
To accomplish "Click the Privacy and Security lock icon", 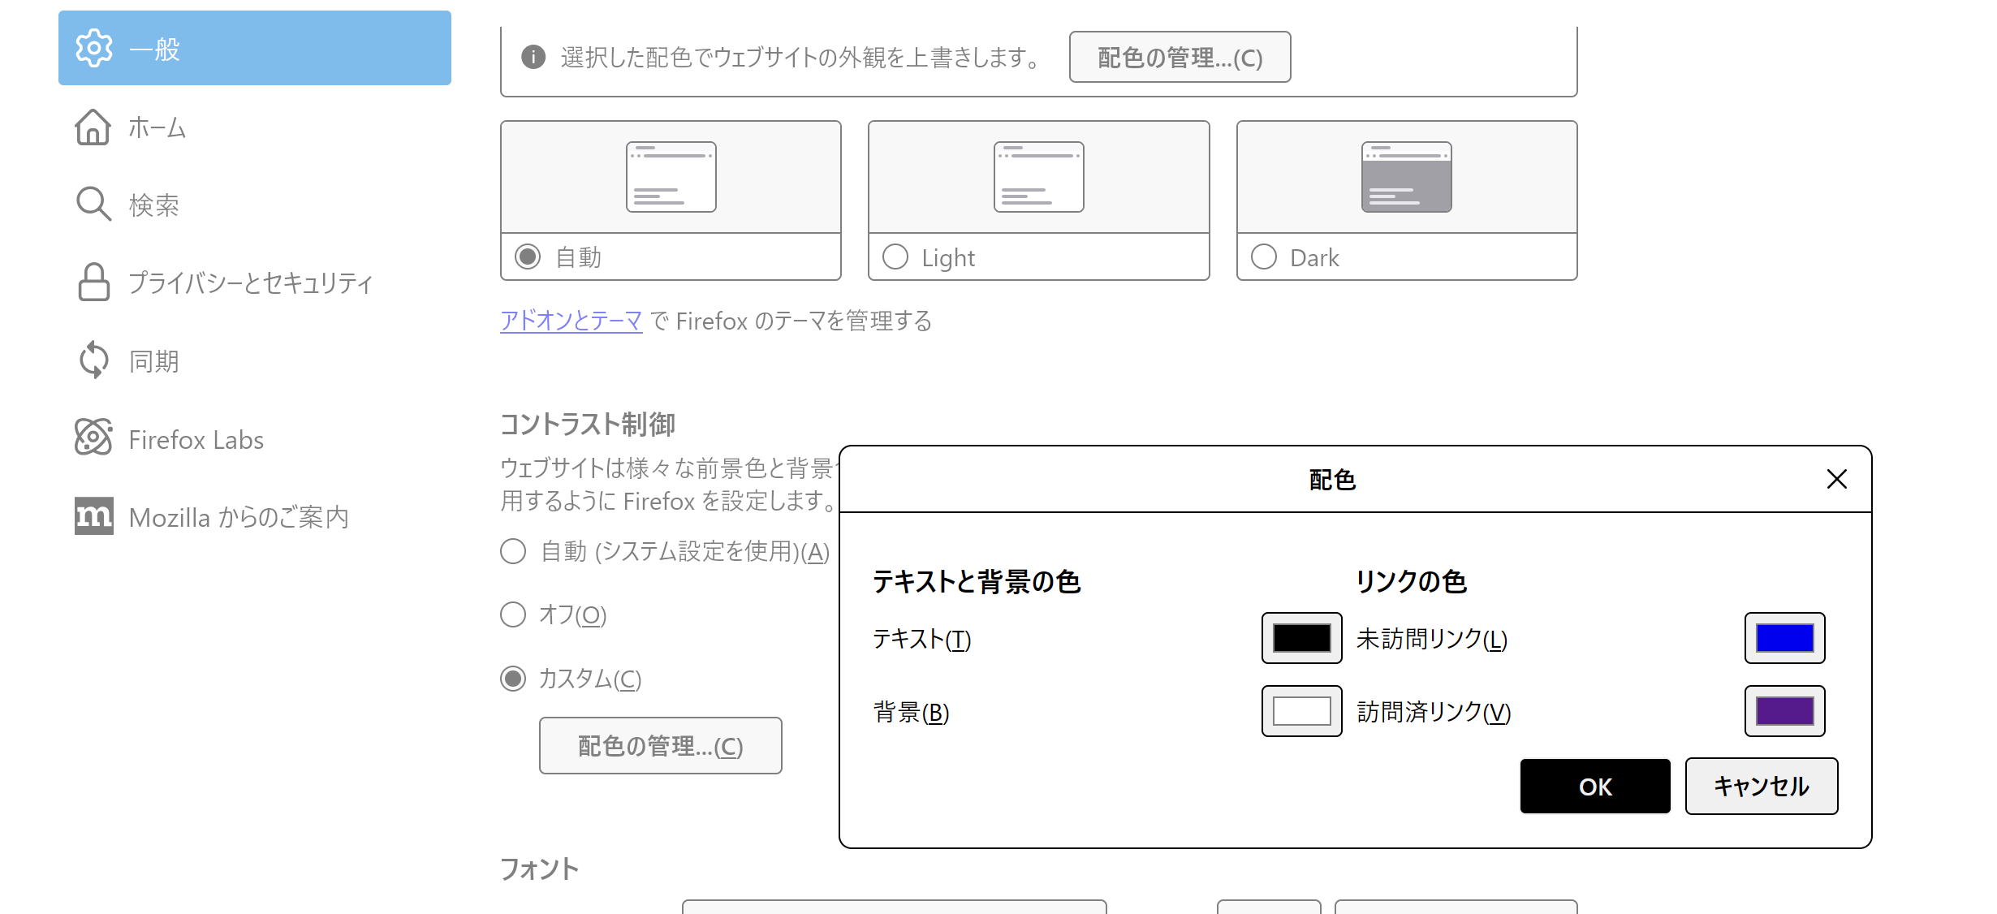I will [93, 282].
